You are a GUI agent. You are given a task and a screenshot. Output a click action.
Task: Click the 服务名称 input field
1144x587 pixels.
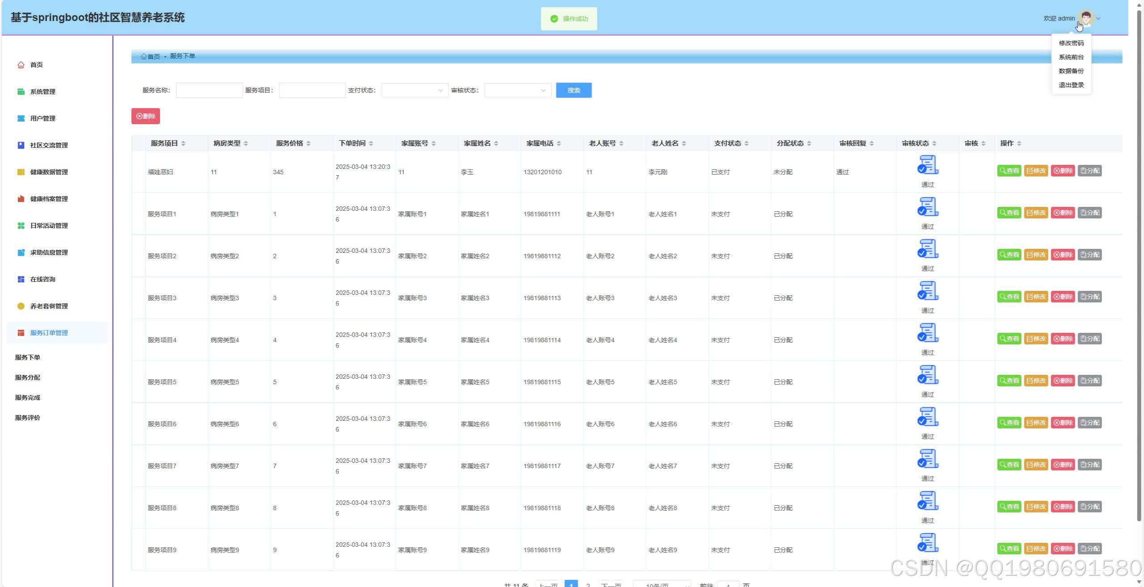click(209, 90)
